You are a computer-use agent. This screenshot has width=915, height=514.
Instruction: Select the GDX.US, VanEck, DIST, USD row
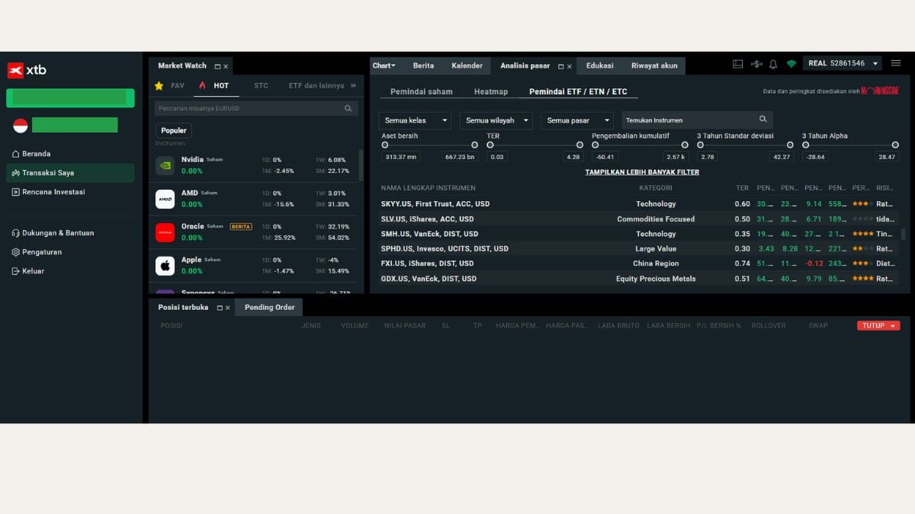(640, 279)
